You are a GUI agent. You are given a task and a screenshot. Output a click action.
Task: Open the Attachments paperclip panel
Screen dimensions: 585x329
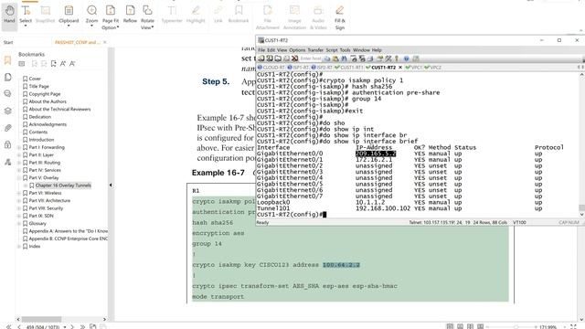click(x=7, y=128)
